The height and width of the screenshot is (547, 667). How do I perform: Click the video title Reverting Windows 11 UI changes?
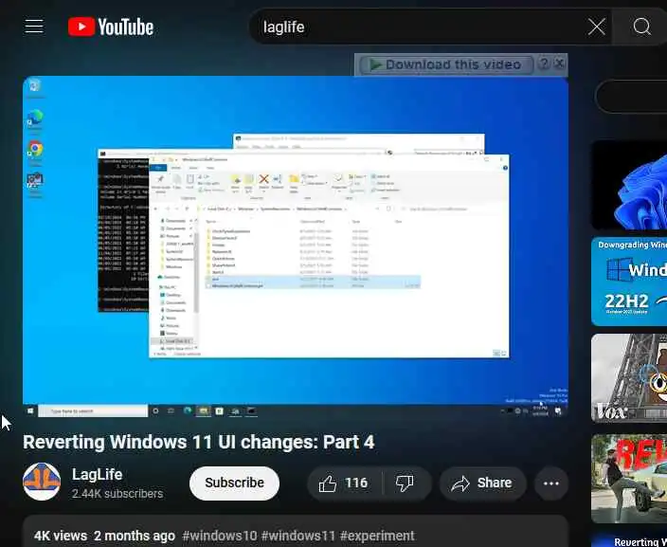coord(199,442)
